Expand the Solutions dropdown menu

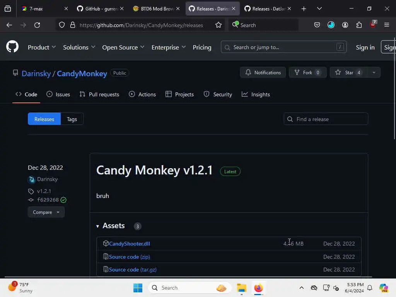pos(79,47)
